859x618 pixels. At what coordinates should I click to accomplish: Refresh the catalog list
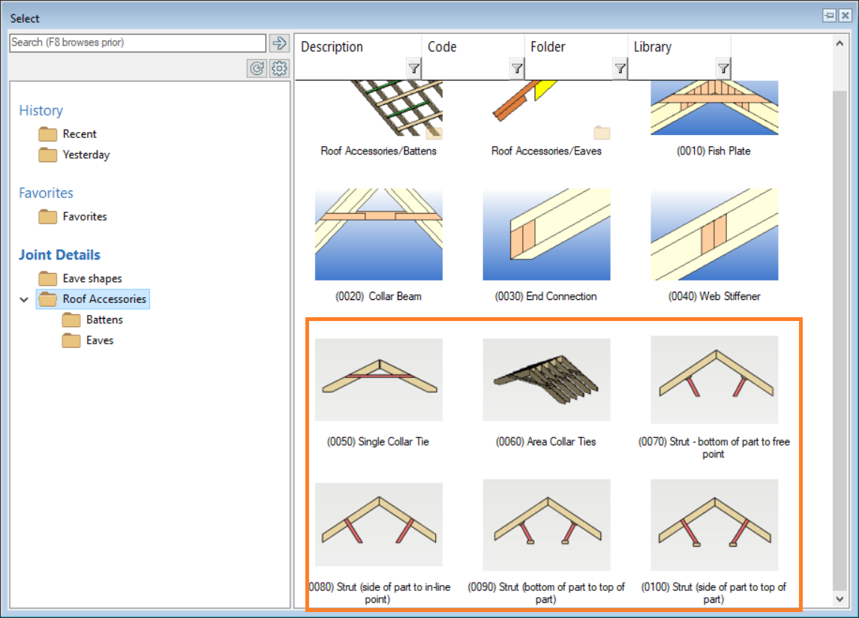tap(256, 67)
